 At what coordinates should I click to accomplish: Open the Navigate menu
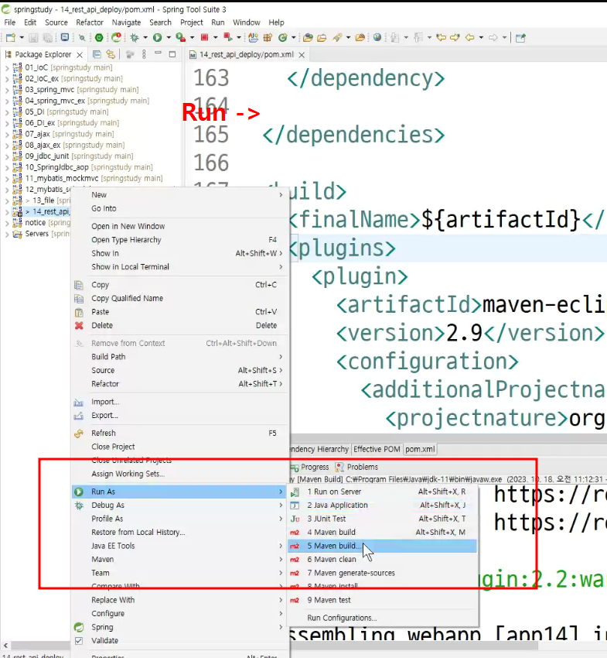(x=126, y=22)
